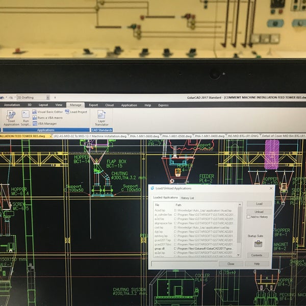Open the Layer Translator tool

click(101, 118)
